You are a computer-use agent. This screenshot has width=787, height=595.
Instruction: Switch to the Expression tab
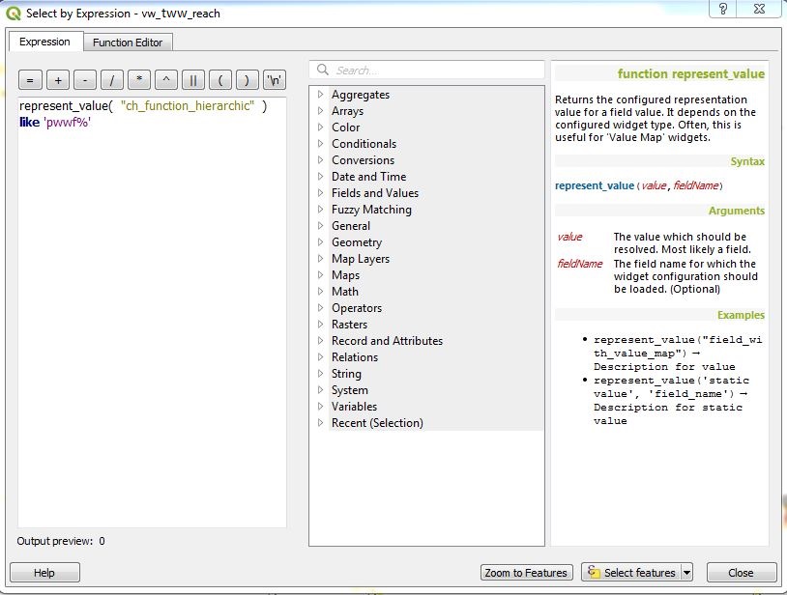coord(44,42)
